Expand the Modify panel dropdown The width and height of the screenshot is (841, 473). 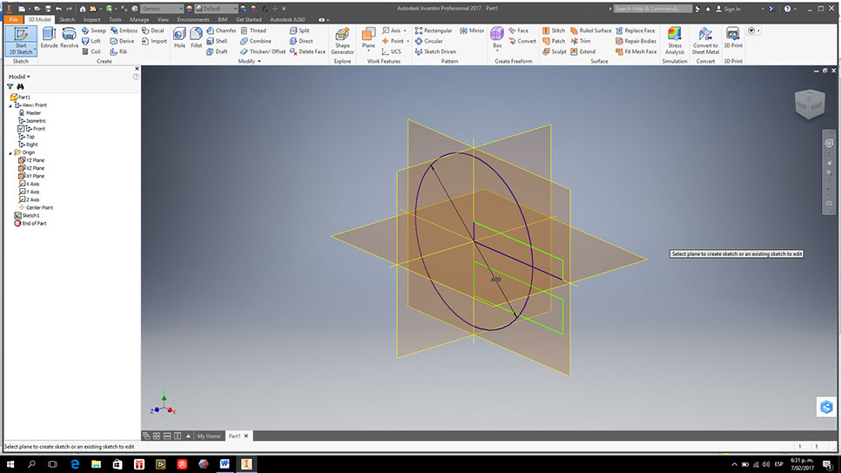[249, 61]
